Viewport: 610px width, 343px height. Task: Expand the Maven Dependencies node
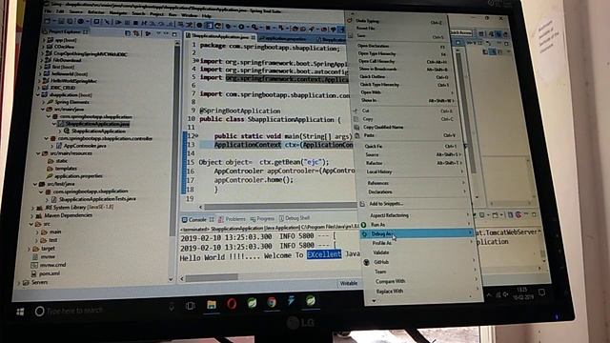coord(32,216)
